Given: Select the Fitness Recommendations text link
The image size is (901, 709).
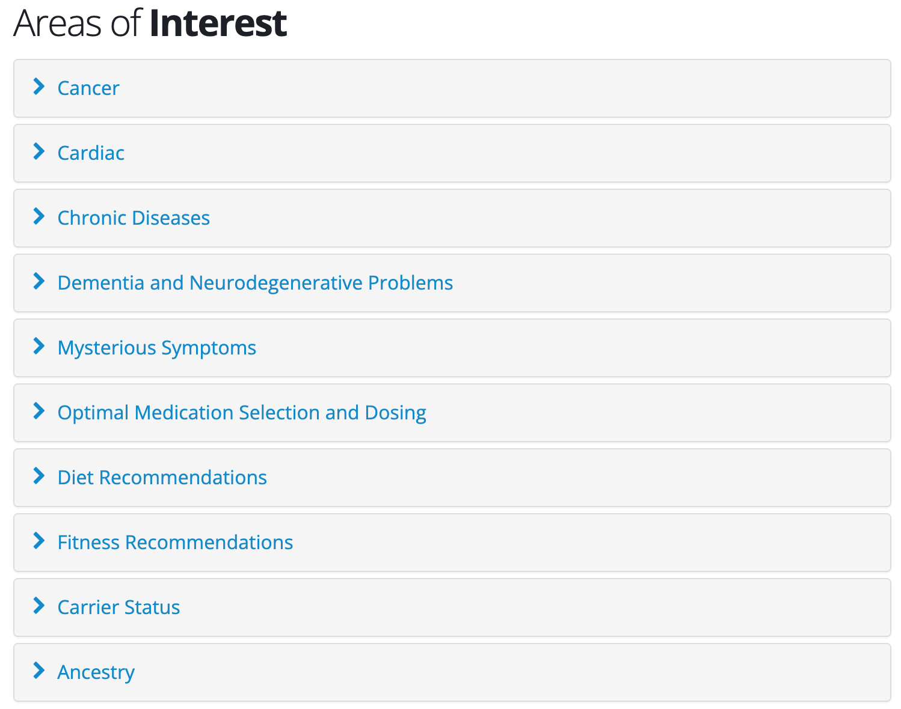Looking at the screenshot, I should [x=175, y=542].
